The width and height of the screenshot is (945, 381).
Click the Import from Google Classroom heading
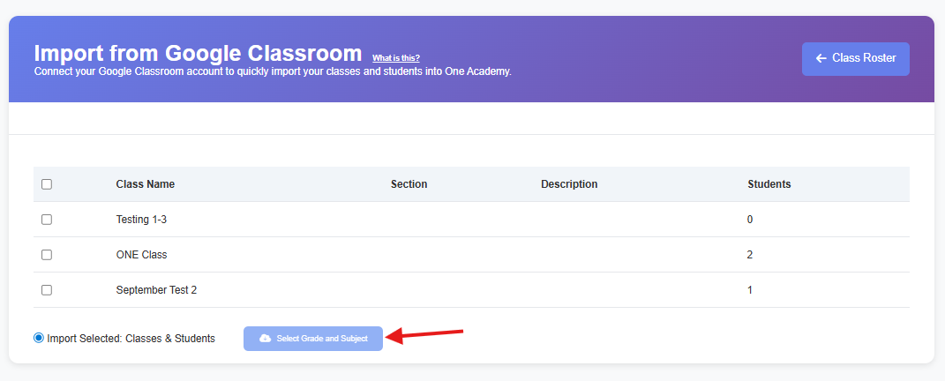tap(198, 52)
